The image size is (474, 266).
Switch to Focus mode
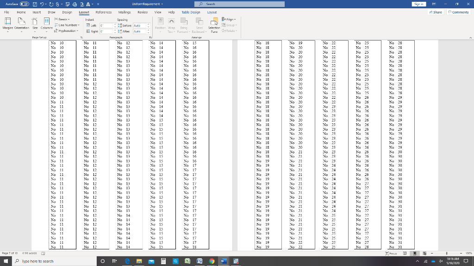391,254
